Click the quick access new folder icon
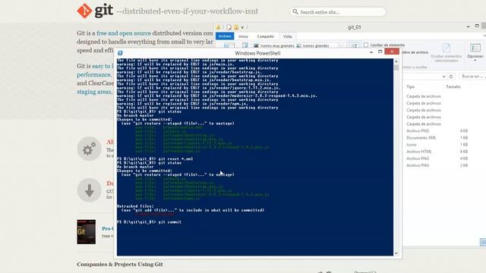The image size is (486, 273). point(236,27)
